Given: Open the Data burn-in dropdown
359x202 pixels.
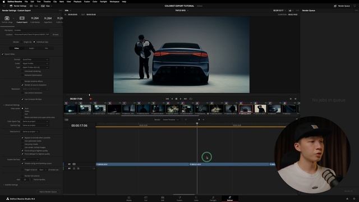Looking at the screenshot, I should click(x=30, y=132).
